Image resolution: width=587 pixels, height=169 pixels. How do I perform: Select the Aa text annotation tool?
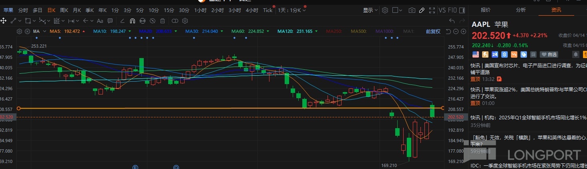(x=100, y=21)
